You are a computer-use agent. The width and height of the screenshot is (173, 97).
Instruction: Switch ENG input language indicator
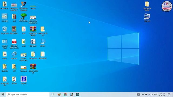[156, 95]
